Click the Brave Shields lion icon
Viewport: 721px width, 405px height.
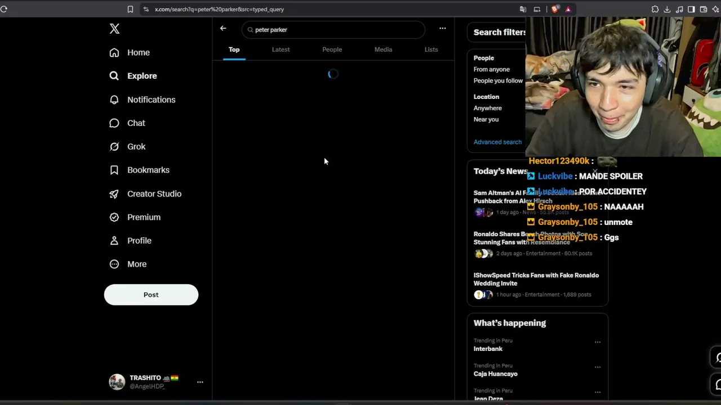point(555,9)
